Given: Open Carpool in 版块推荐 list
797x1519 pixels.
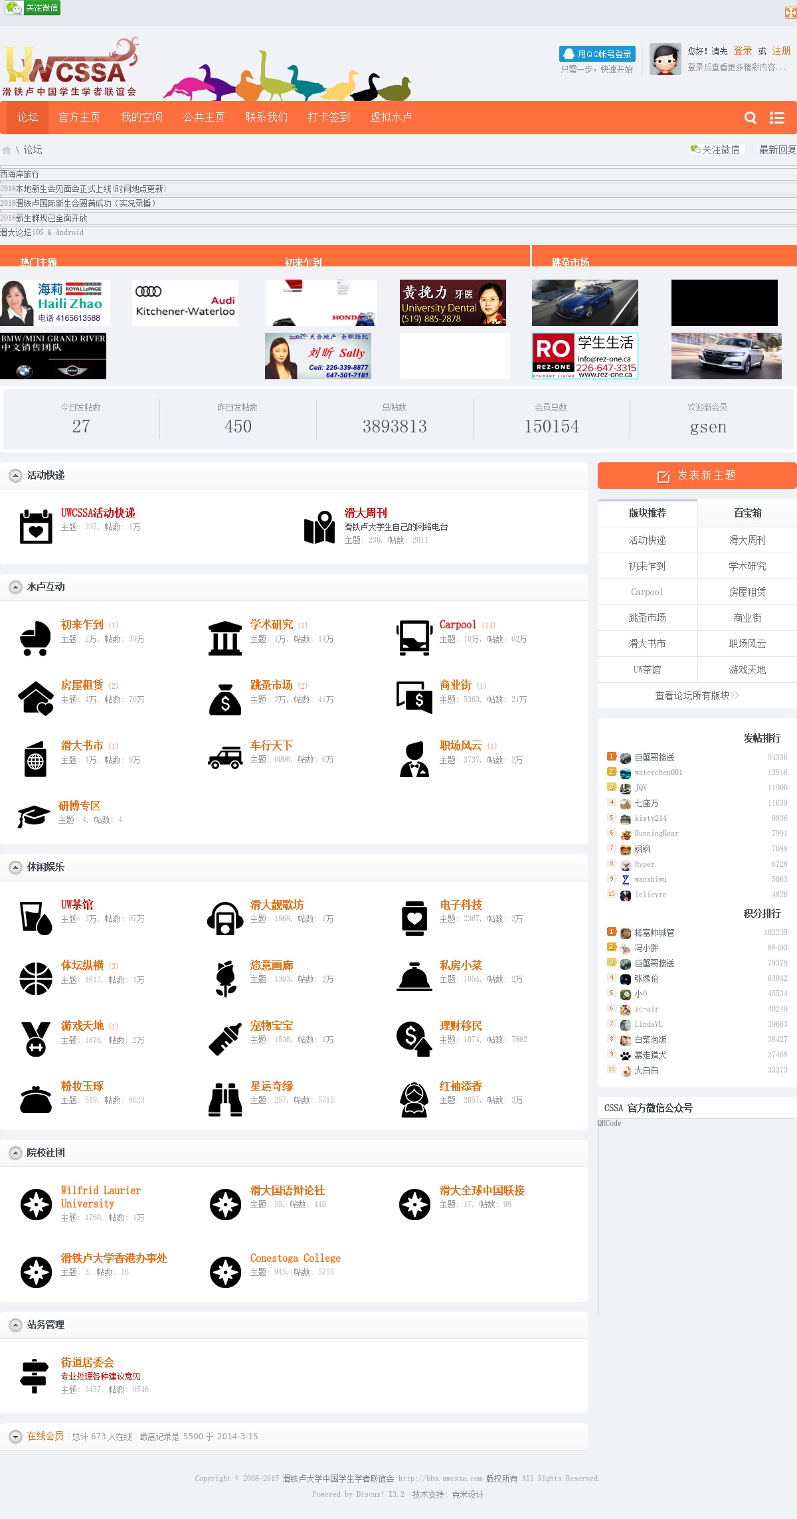Looking at the screenshot, I should 648,592.
